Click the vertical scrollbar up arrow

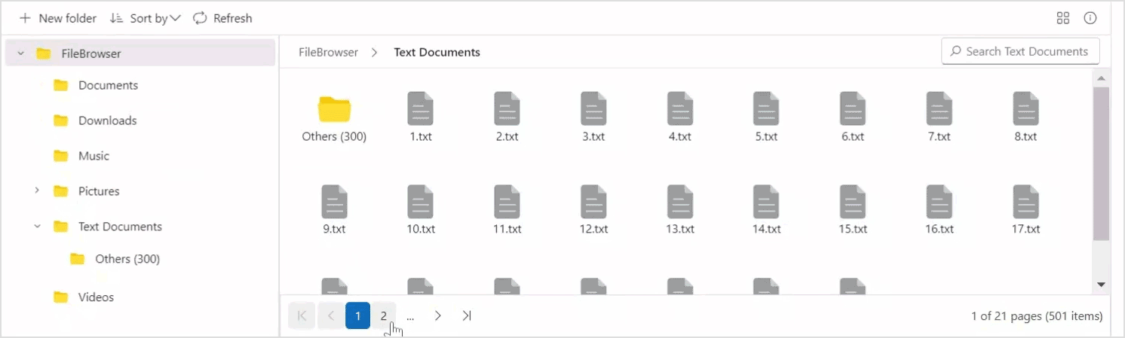1101,78
